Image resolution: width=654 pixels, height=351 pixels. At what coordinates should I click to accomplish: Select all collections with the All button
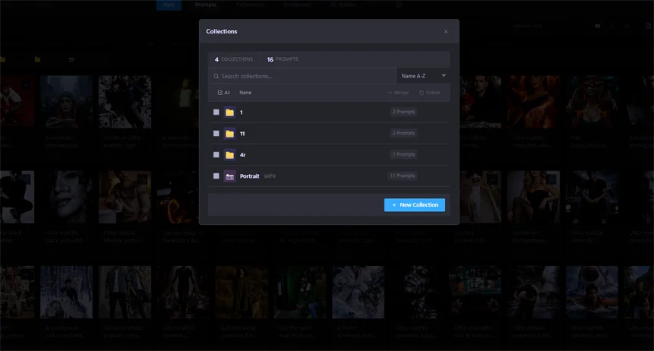tap(224, 93)
